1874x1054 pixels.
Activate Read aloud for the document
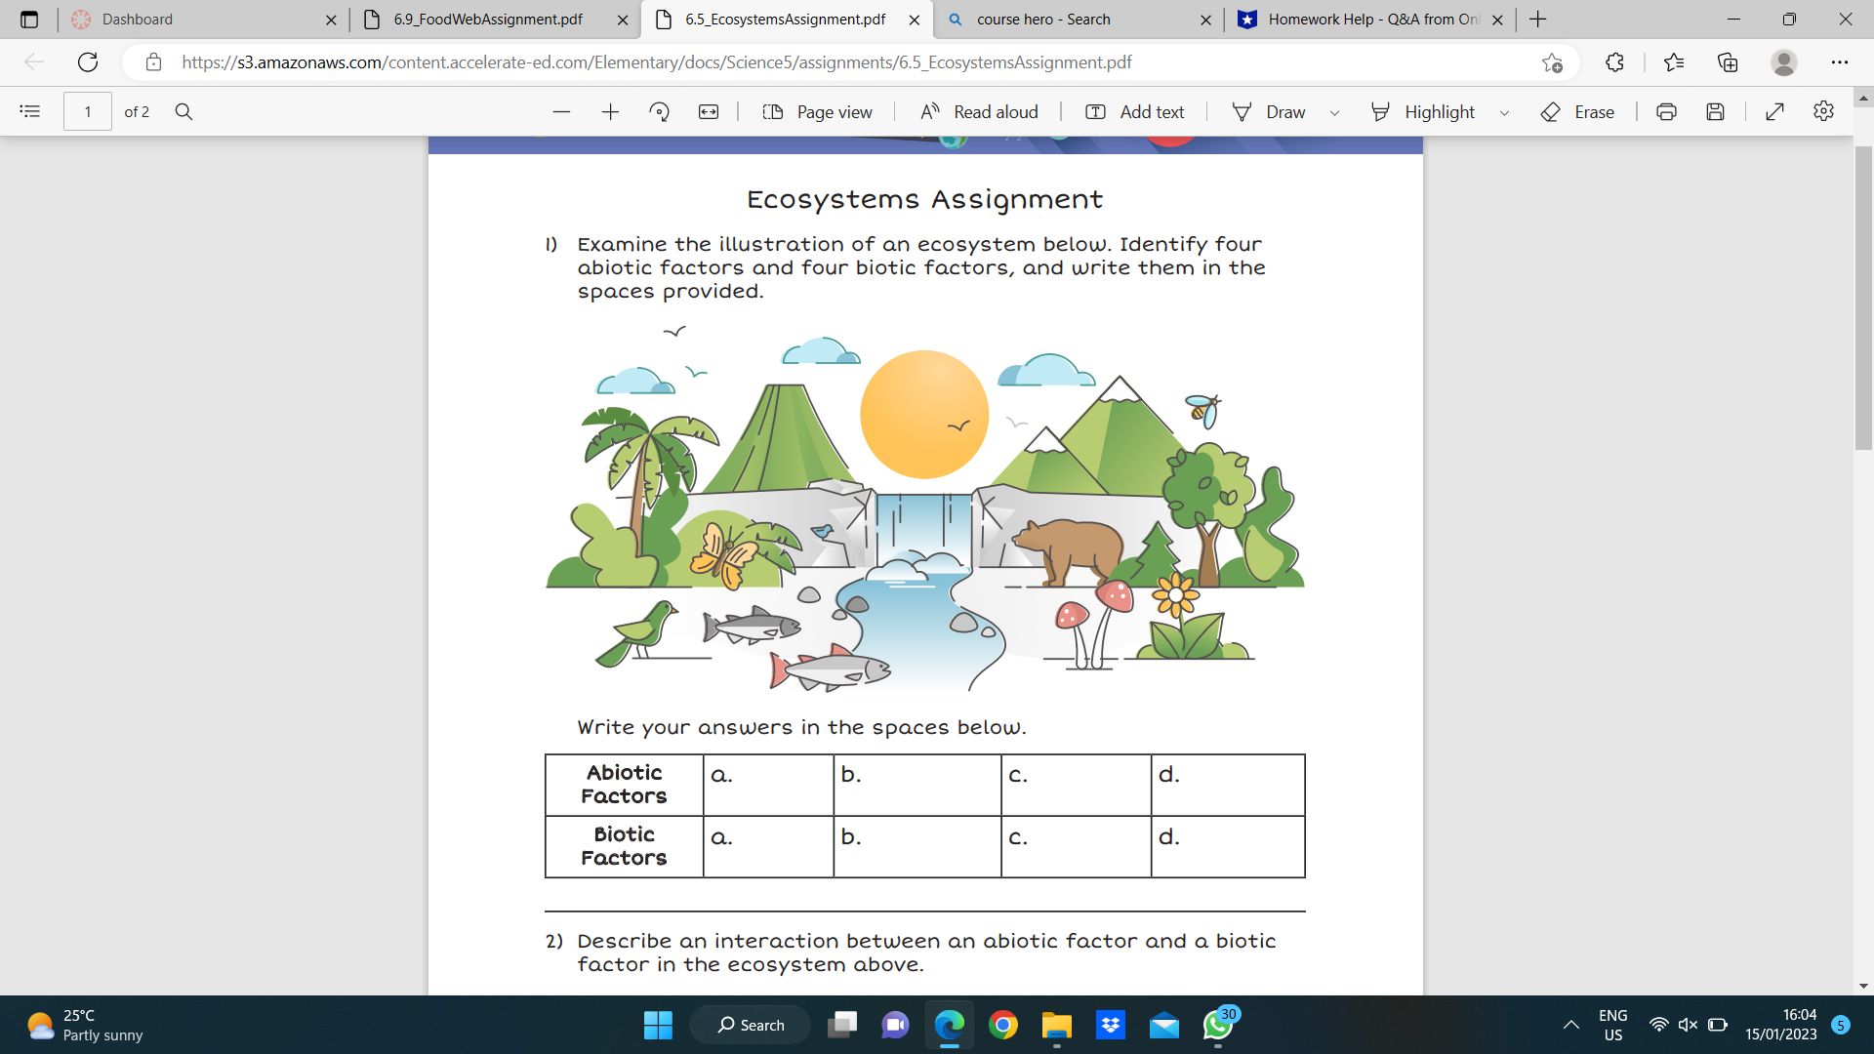click(979, 111)
